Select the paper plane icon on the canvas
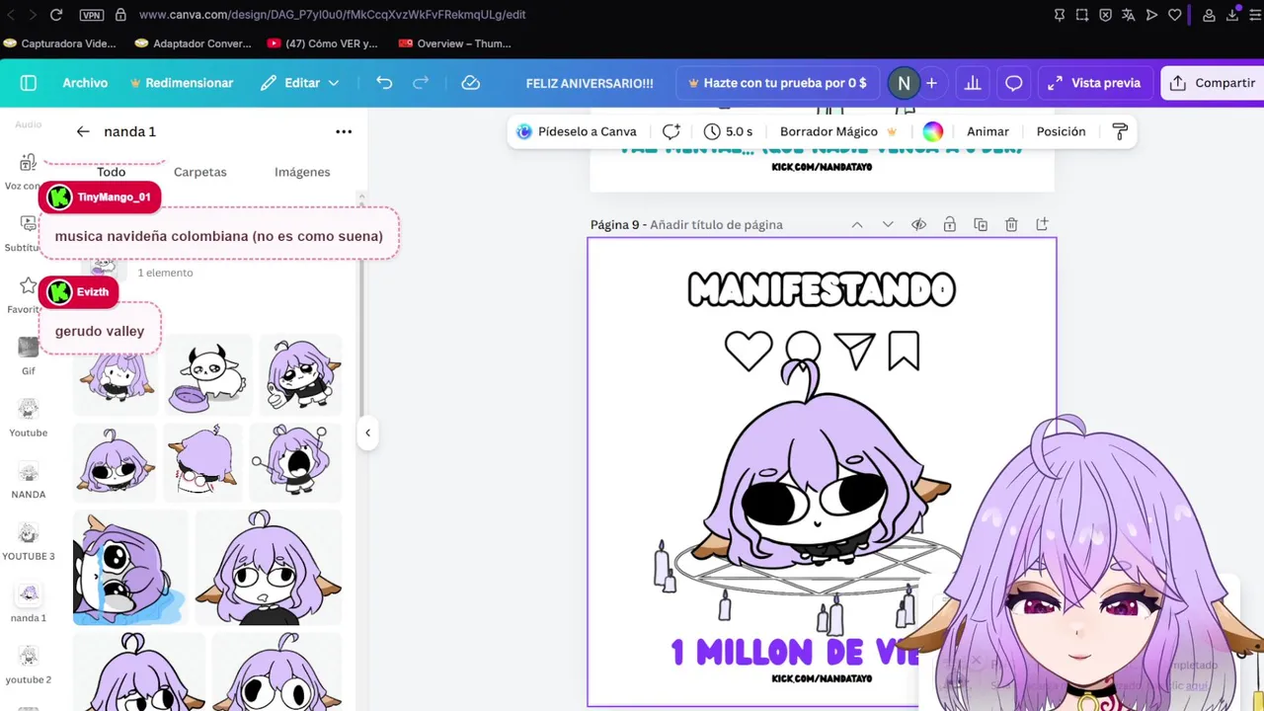 854,351
